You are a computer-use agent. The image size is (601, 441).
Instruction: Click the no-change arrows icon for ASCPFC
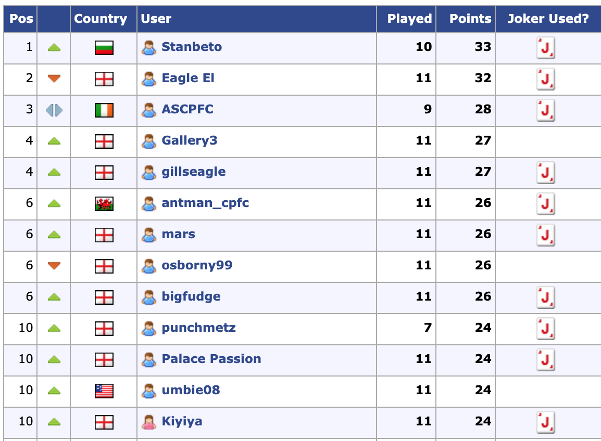(54, 110)
